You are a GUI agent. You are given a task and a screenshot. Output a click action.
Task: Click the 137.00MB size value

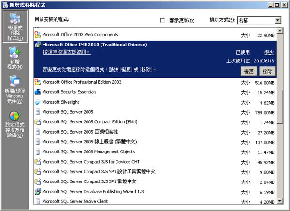(264, 143)
